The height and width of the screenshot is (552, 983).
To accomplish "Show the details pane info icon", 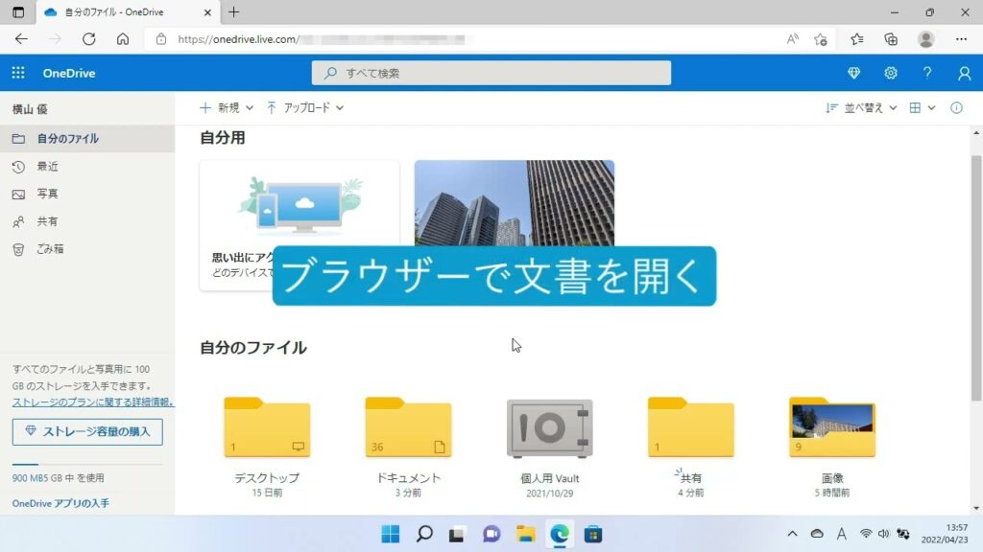I will 956,107.
